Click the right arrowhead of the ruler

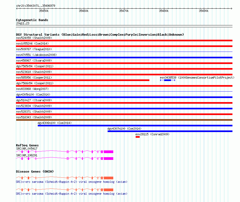click(x=232, y=9)
